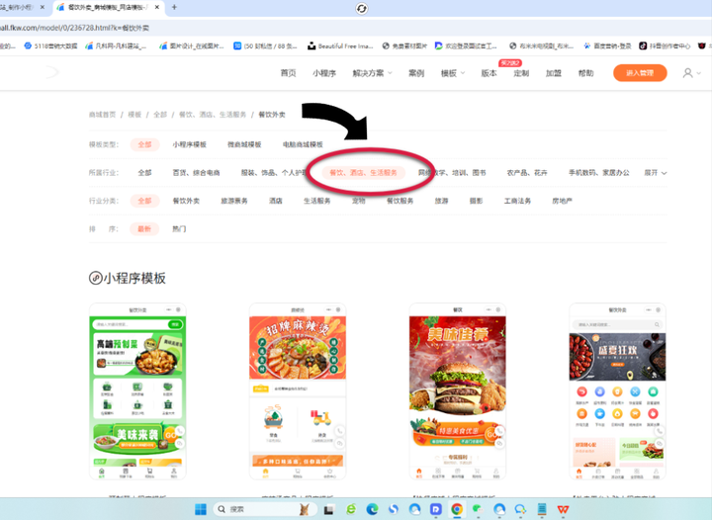Open the 5118营销大数据 bookmark
712x520 pixels.
50,45
